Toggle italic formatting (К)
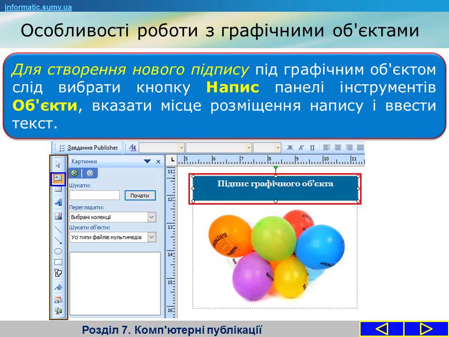This screenshot has width=449, height=337. pyautogui.click(x=301, y=147)
